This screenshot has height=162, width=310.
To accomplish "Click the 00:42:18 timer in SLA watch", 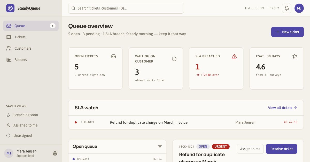I will click(x=291, y=122).
